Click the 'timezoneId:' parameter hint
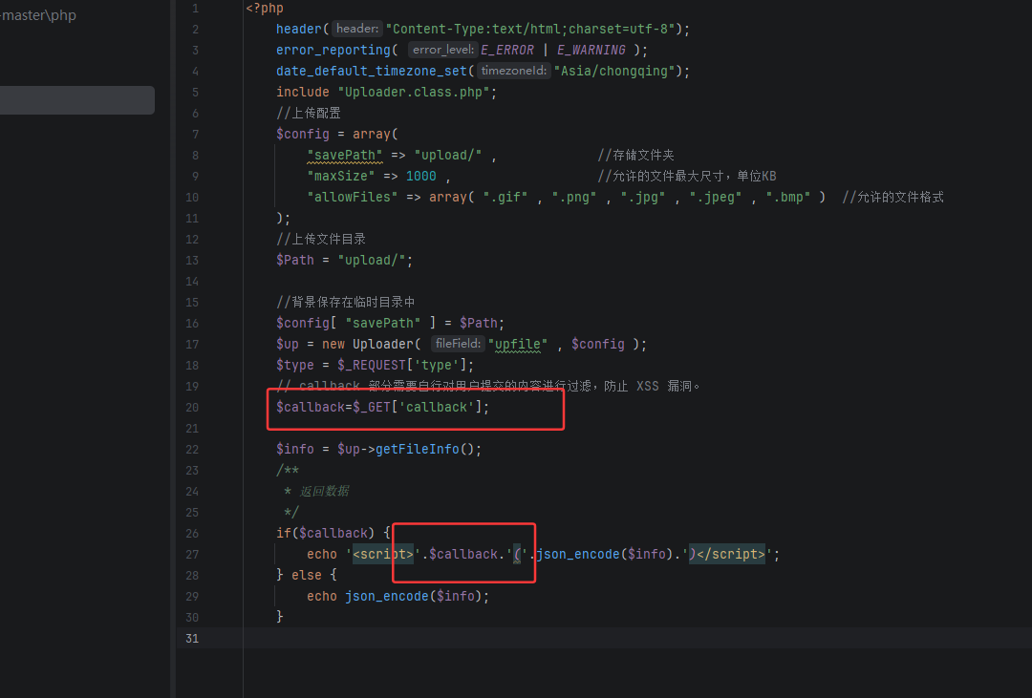The image size is (1032, 698). [513, 71]
